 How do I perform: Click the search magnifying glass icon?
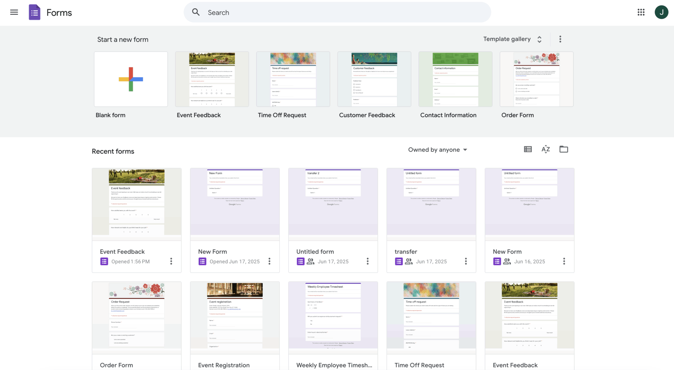(x=195, y=12)
